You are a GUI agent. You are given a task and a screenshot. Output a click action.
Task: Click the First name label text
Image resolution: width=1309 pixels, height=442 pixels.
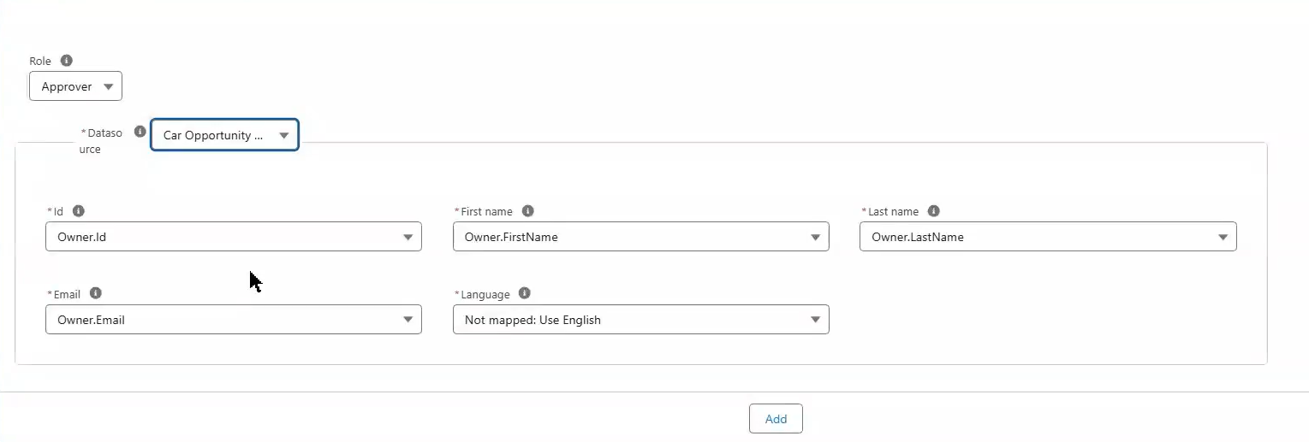(x=486, y=211)
